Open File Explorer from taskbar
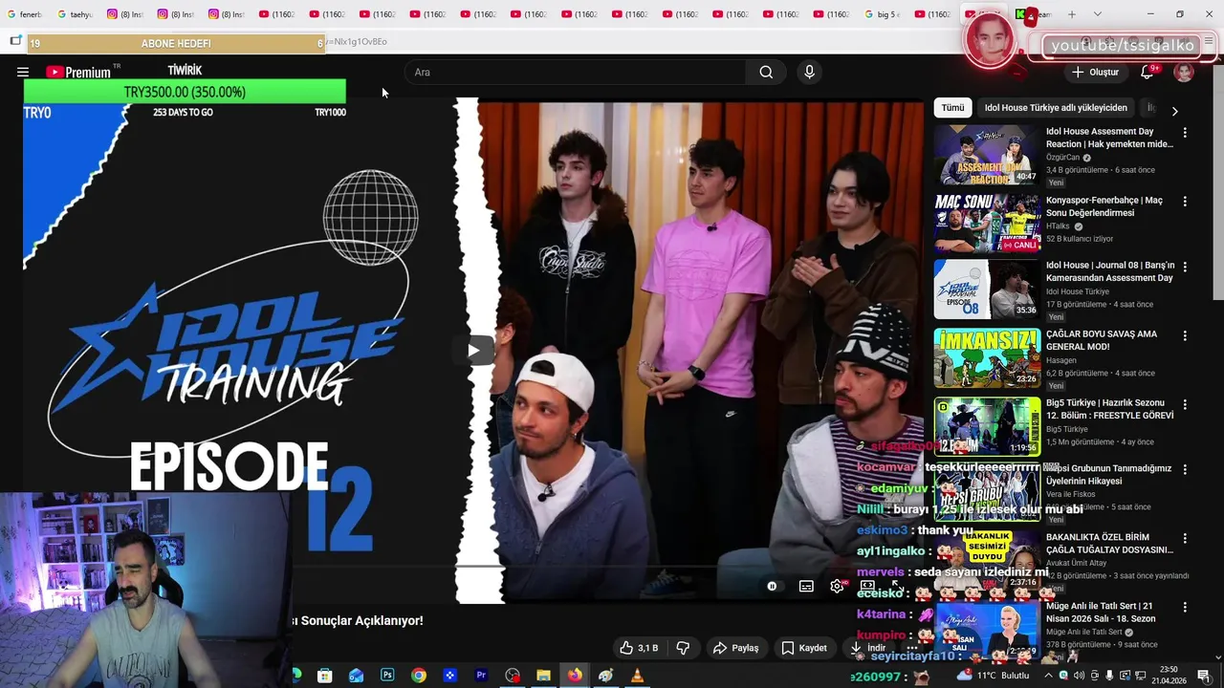 [543, 676]
